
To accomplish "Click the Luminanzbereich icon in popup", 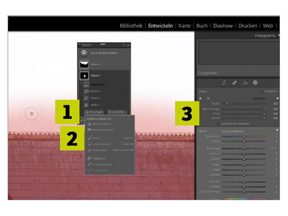I will [x=90, y=164].
